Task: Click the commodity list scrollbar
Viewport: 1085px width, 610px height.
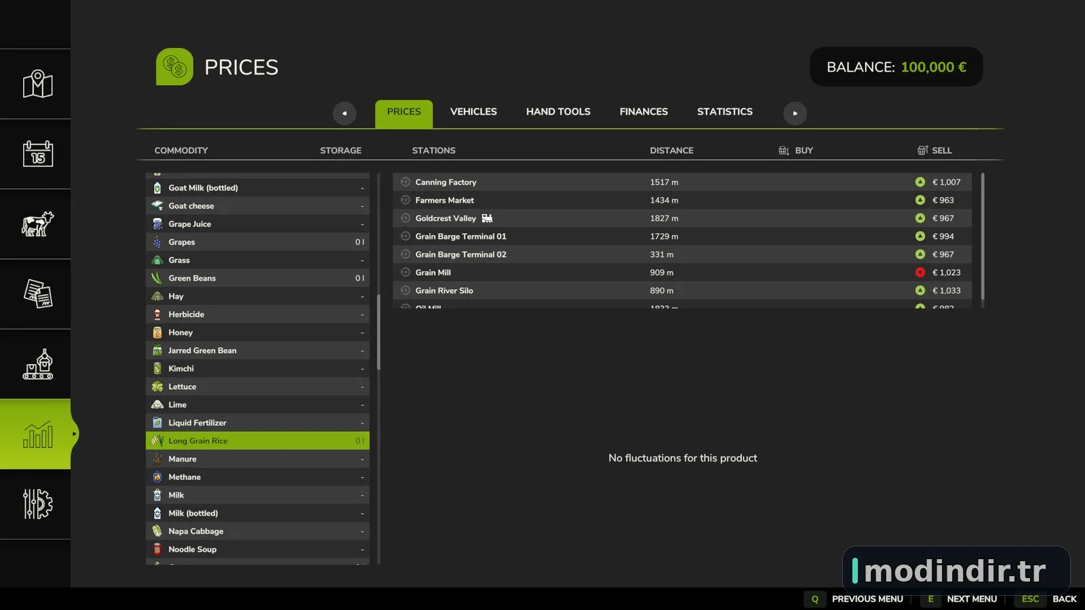Action: tap(378, 332)
